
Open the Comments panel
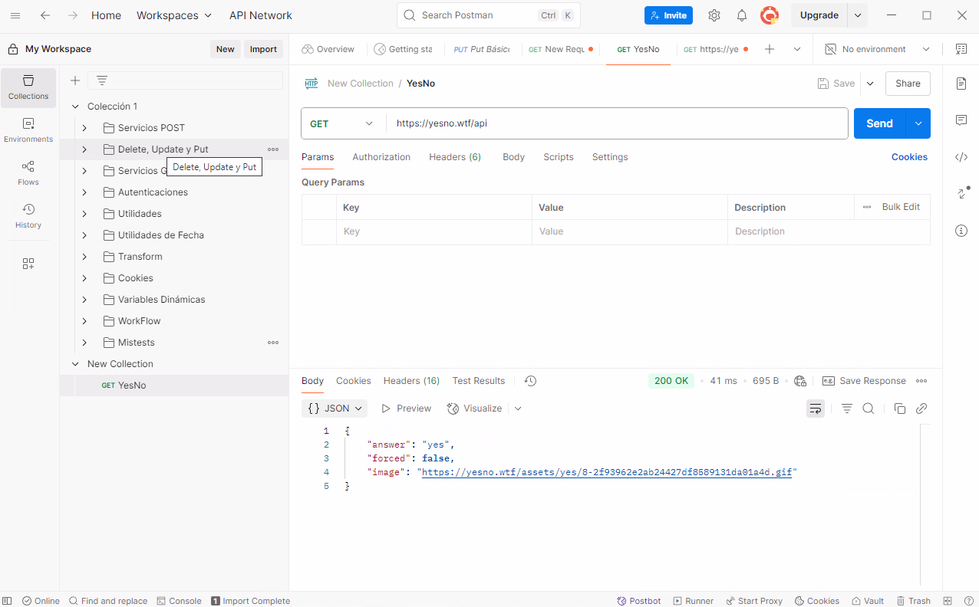961,120
